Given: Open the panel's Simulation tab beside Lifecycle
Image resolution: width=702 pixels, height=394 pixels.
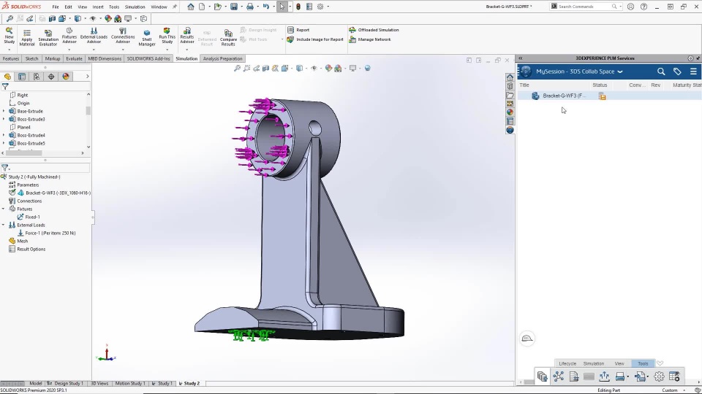Looking at the screenshot, I should click(x=594, y=363).
